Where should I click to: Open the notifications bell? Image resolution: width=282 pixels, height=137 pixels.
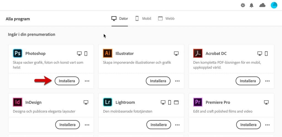click(251, 6)
